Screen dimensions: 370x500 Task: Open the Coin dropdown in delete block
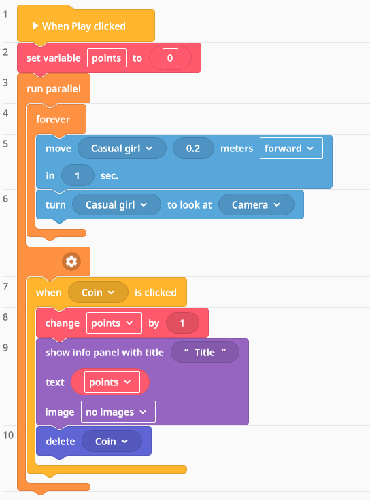tap(112, 441)
